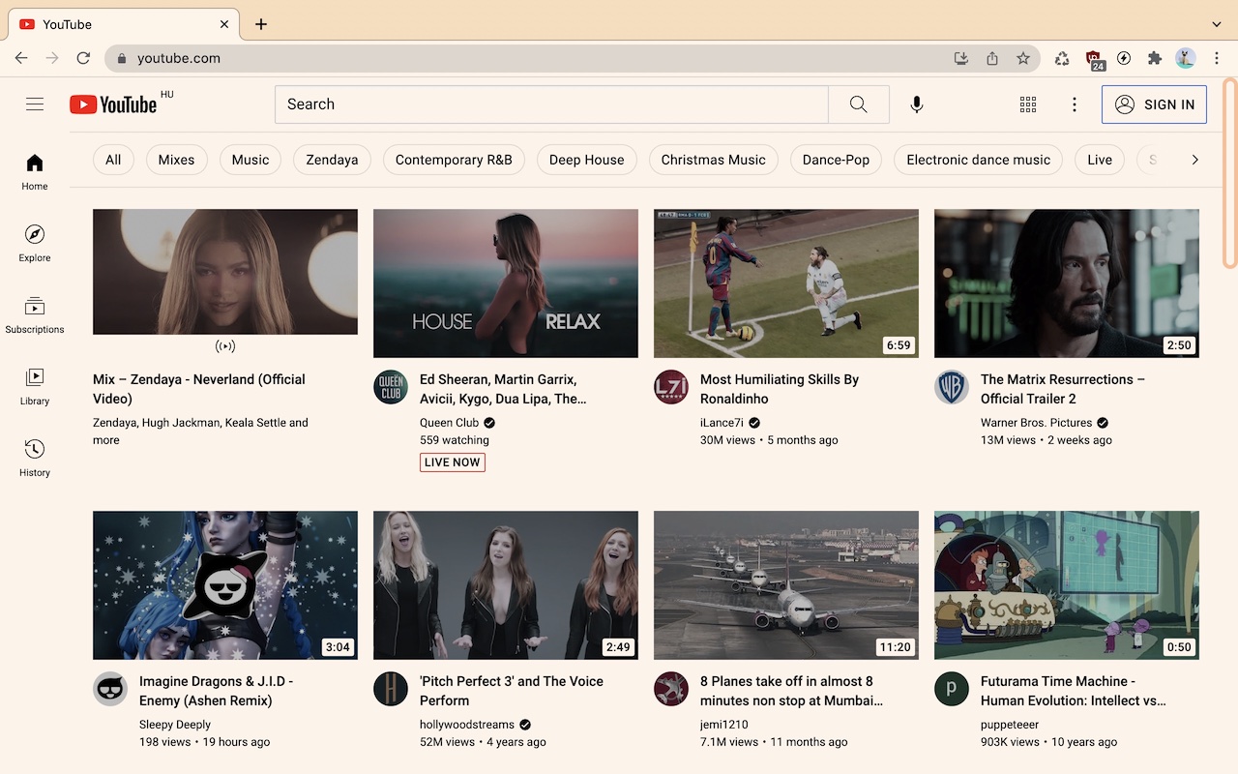Open Library in the sidebar
The image size is (1238, 774).
click(35, 387)
